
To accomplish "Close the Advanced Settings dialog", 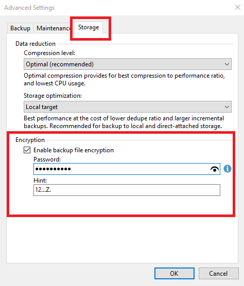I will 238,8.
